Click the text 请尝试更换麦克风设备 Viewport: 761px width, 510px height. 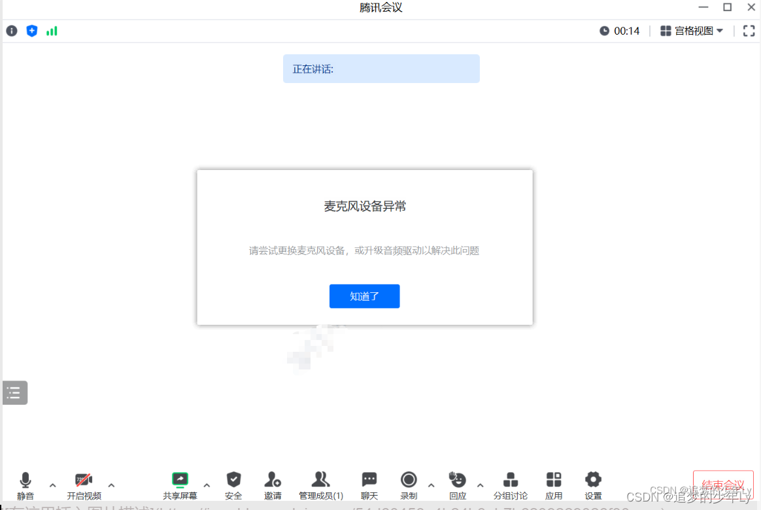pos(297,250)
